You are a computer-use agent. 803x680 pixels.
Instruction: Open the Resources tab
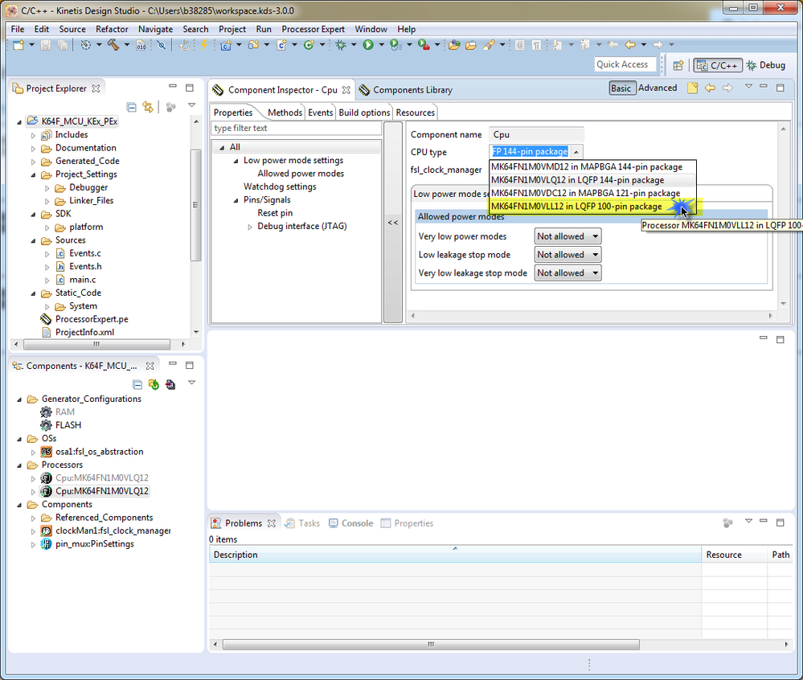coord(416,113)
